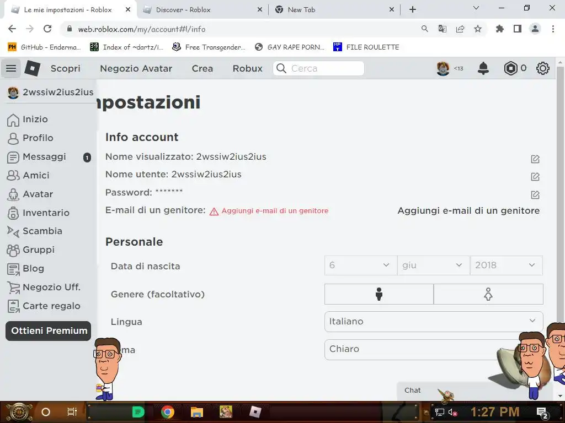Select the male gender icon
This screenshot has width=565, height=423.
click(x=379, y=294)
